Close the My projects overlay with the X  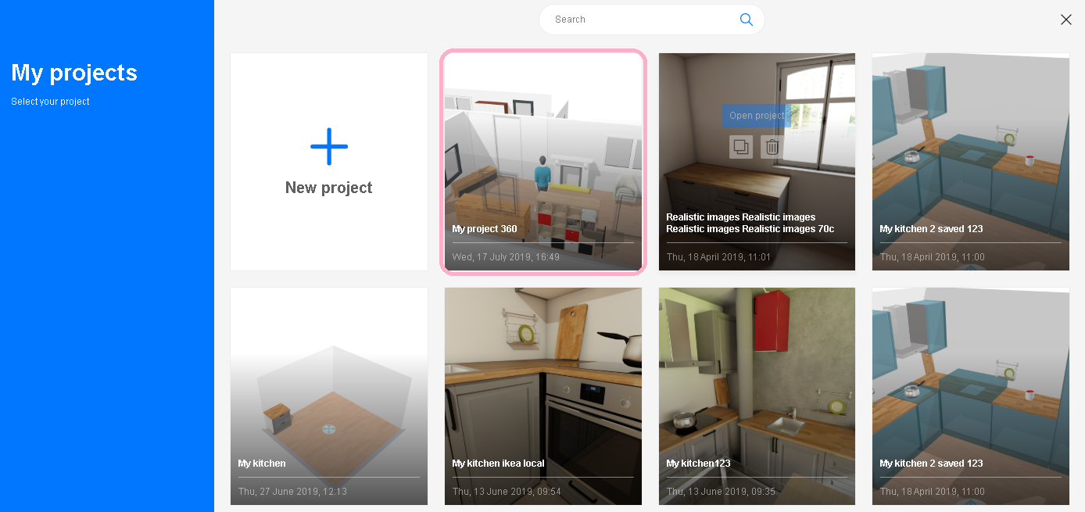pyautogui.click(x=1066, y=20)
